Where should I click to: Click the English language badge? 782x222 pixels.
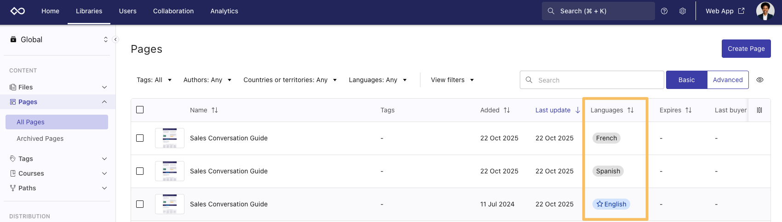pyautogui.click(x=611, y=204)
